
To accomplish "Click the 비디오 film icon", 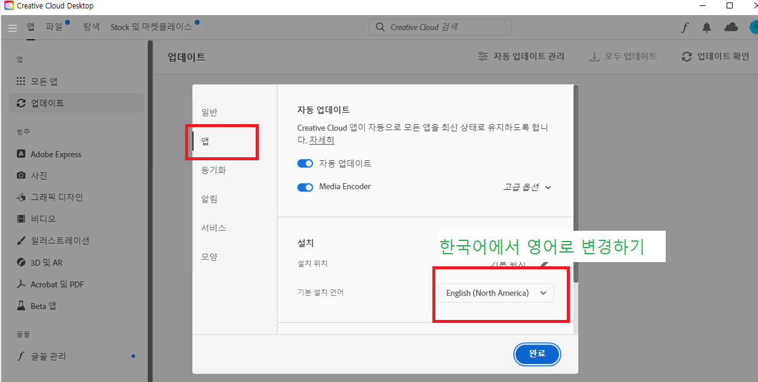I will 21,219.
